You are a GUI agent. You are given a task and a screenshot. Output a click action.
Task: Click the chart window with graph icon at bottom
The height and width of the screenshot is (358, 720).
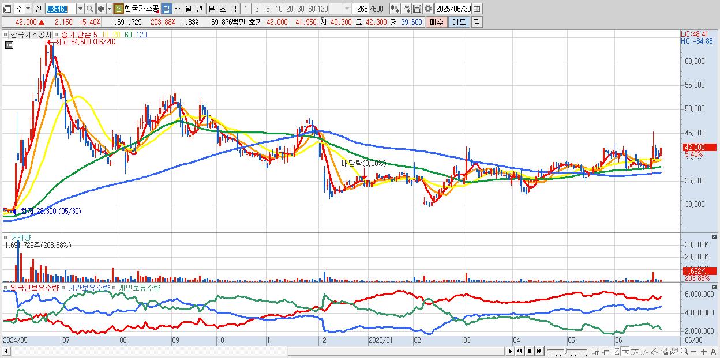point(674,351)
